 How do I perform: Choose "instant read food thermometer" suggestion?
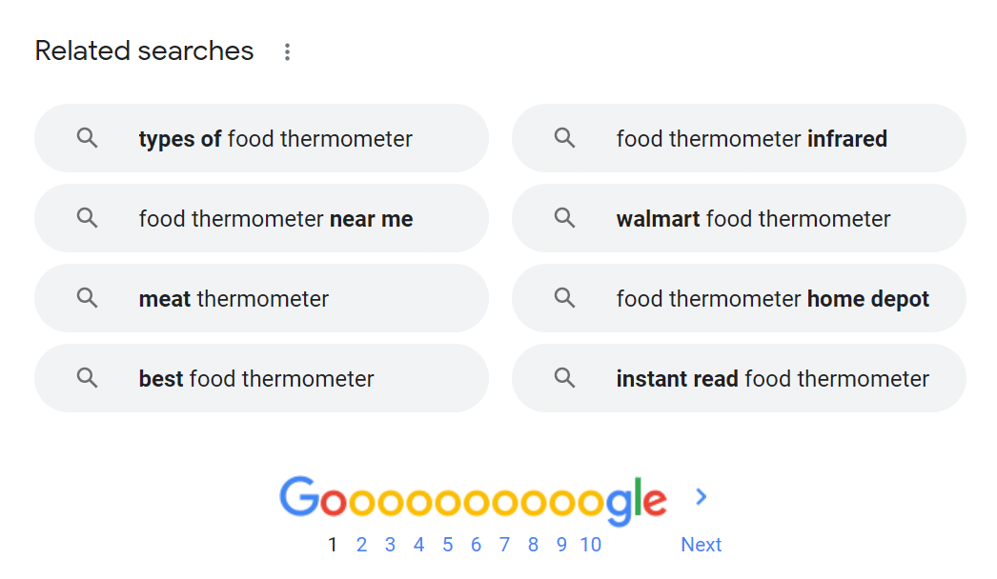[x=772, y=379]
